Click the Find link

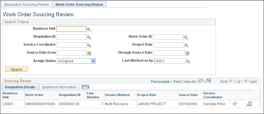click(x=177, y=82)
